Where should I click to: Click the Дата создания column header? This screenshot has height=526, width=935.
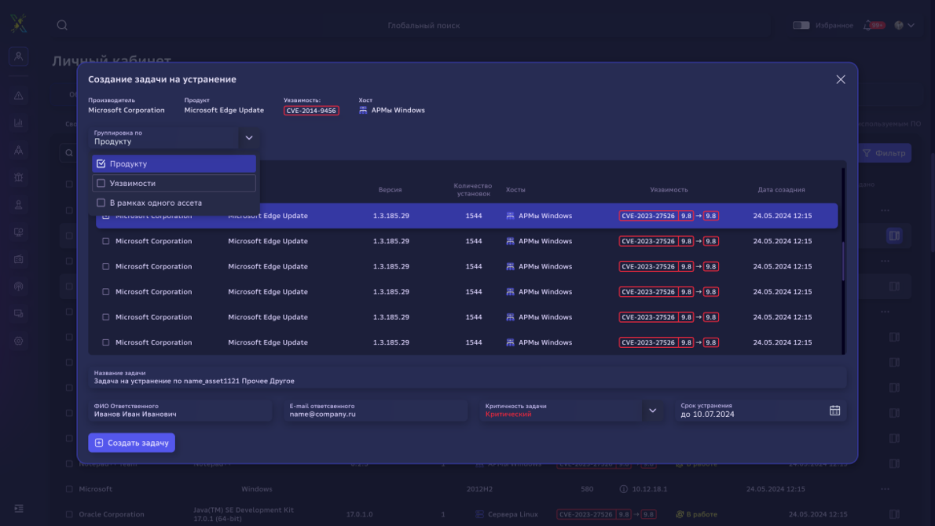click(x=781, y=189)
